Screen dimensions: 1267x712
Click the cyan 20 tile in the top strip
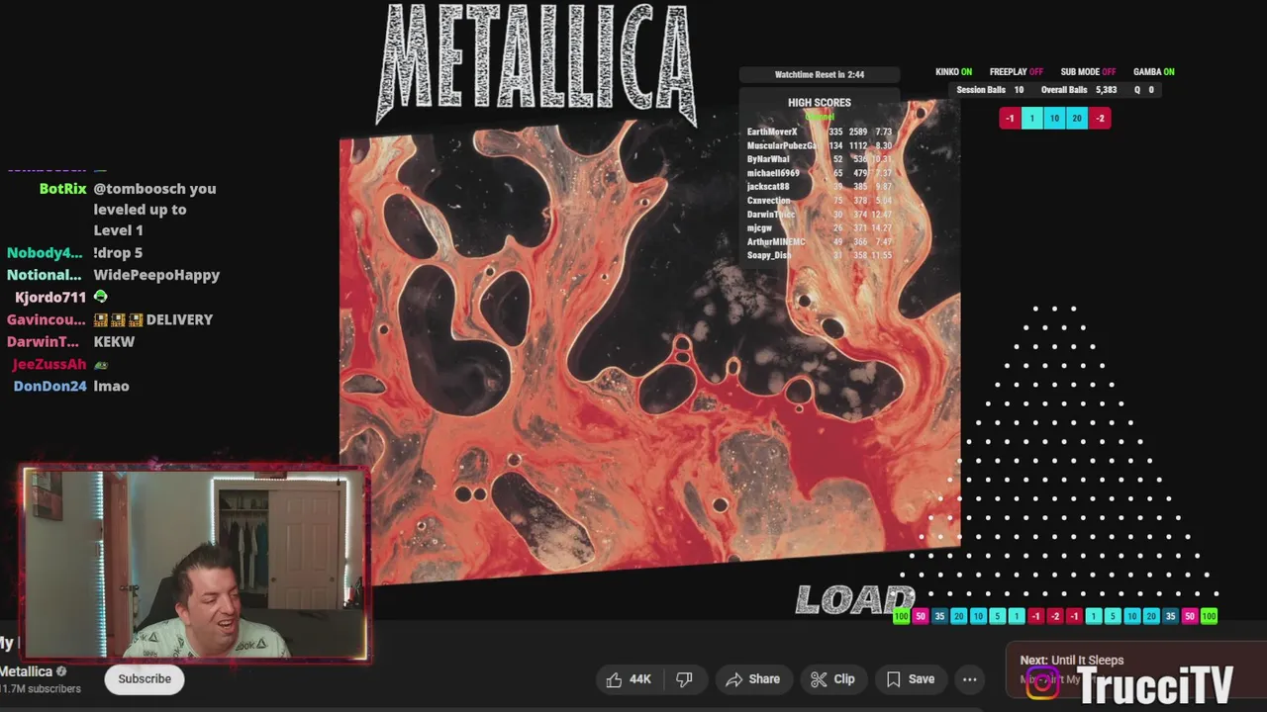[1077, 118]
